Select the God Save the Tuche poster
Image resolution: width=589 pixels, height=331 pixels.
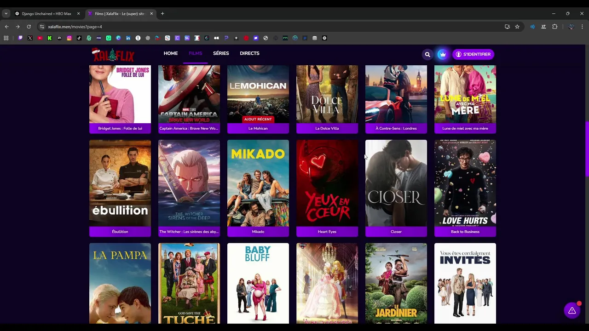pyautogui.click(x=189, y=283)
